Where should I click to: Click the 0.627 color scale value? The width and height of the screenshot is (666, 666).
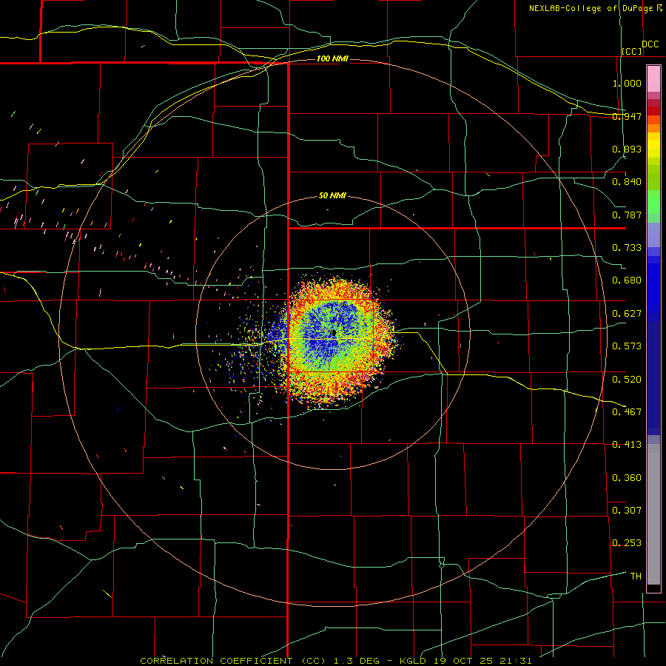[x=627, y=314]
